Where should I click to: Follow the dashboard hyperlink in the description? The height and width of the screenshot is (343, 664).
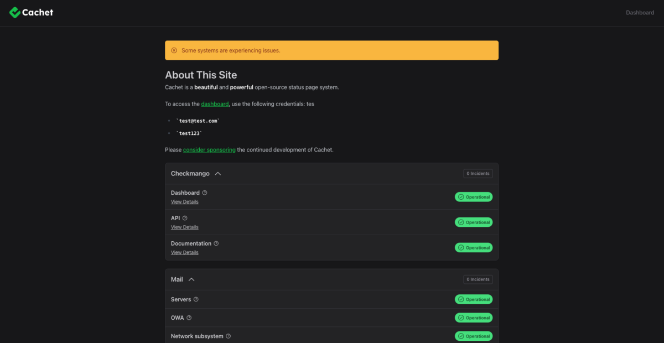click(x=215, y=103)
